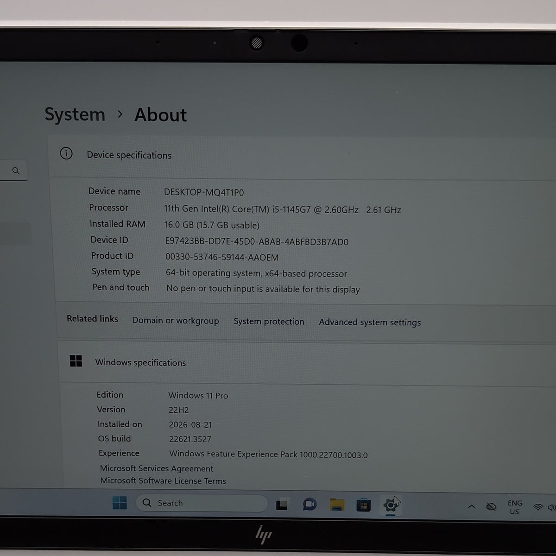Image resolution: width=556 pixels, height=556 pixels.
Task: Open Task View from taskbar
Action: click(282, 504)
